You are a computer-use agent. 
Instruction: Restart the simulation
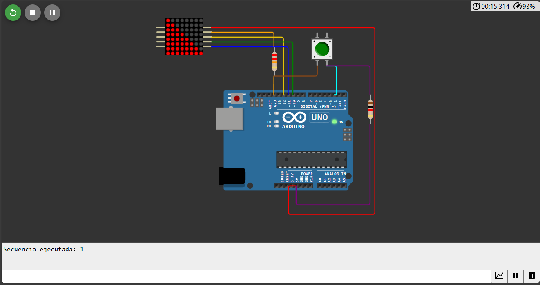pos(13,13)
